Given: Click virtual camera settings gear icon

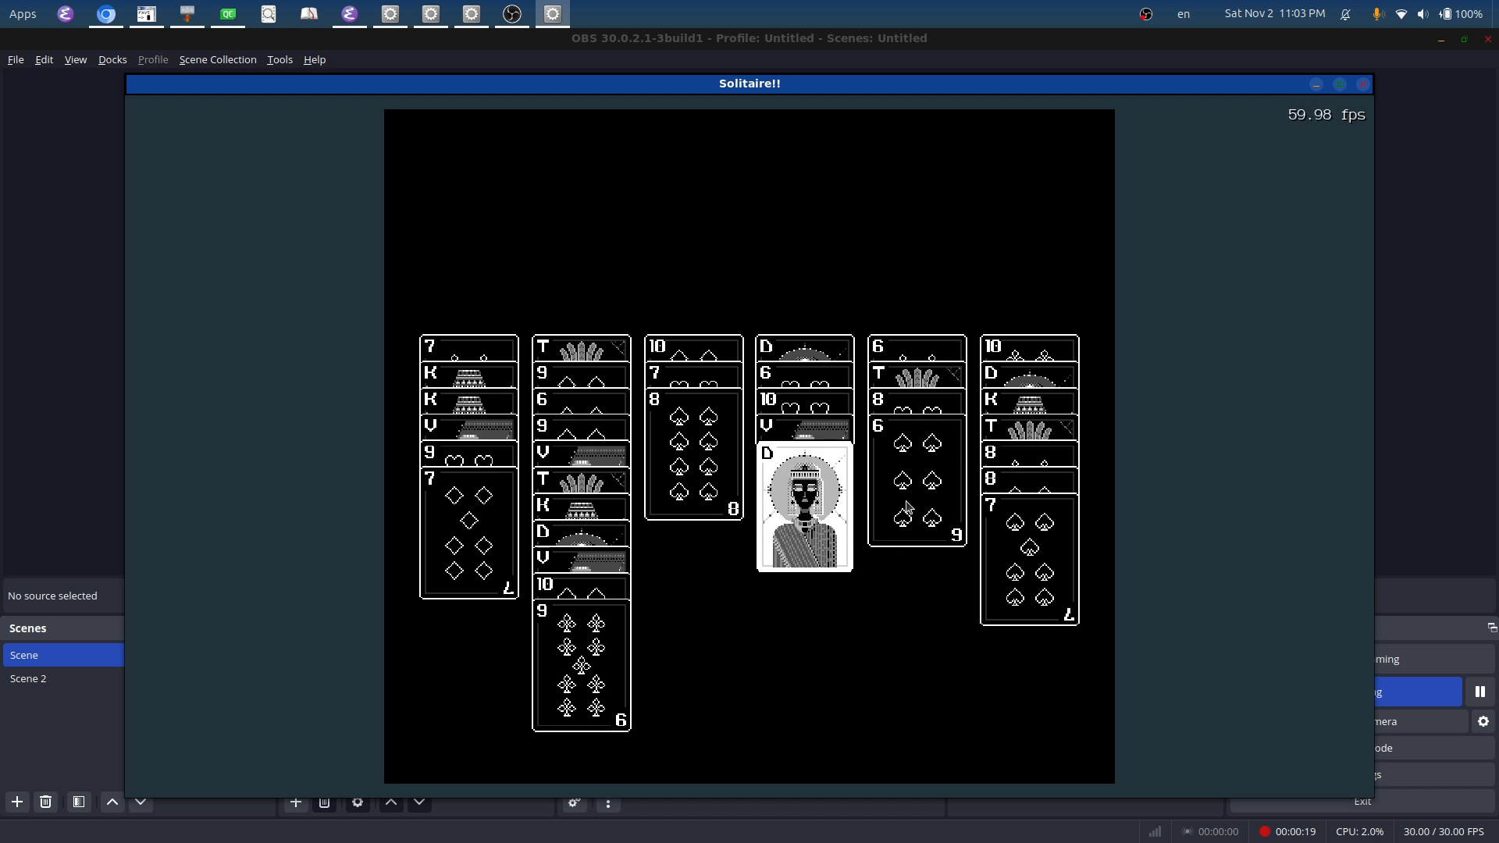Looking at the screenshot, I should pos(1483,722).
